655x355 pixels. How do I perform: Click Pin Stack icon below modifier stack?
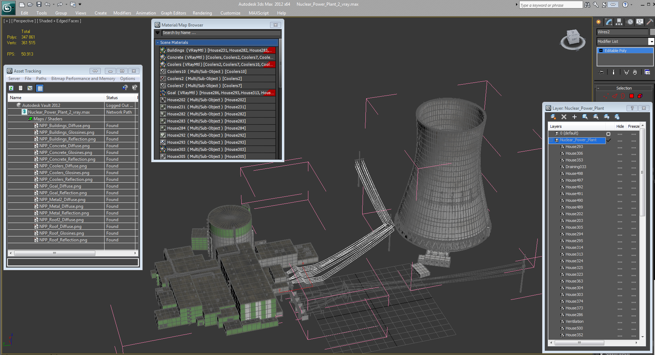(601, 72)
